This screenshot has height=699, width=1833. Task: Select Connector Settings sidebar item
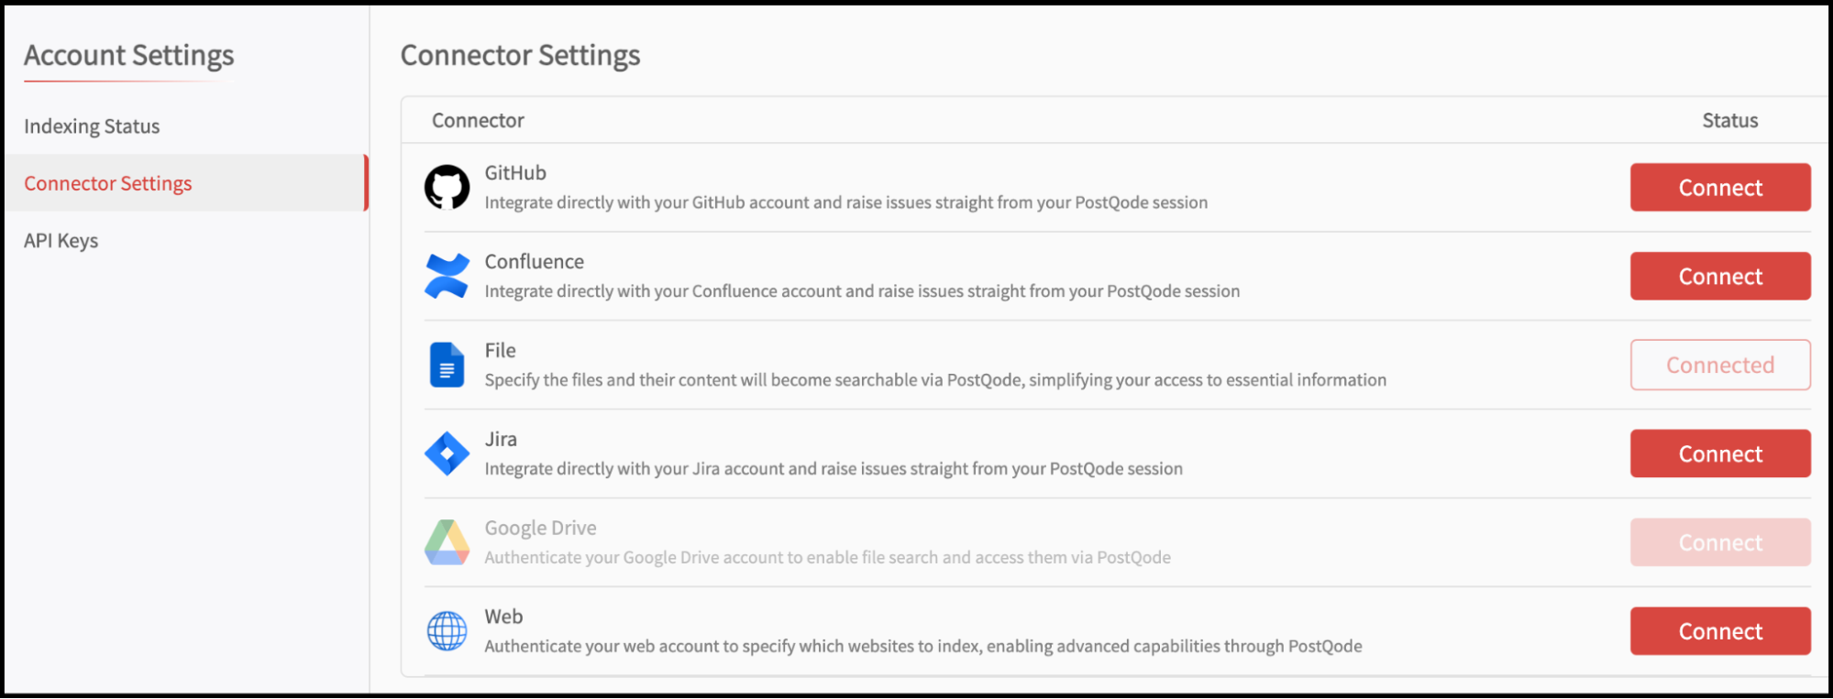pyautogui.click(x=186, y=183)
